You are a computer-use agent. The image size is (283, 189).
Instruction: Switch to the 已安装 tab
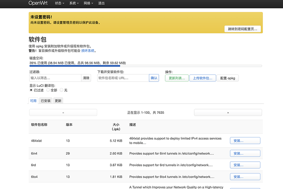point(46,101)
